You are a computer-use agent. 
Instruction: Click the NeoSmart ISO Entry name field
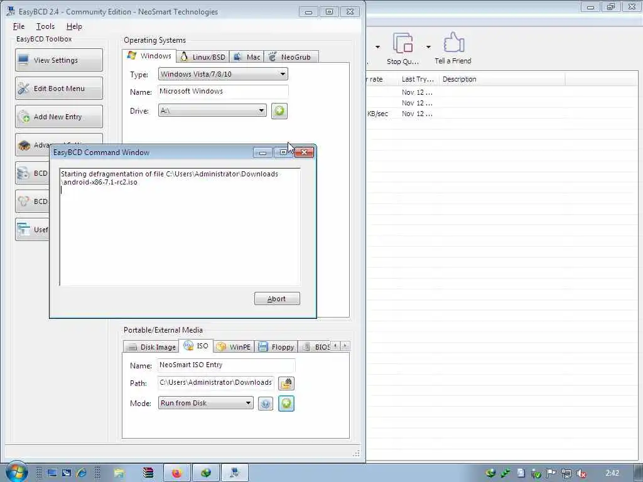click(226, 365)
